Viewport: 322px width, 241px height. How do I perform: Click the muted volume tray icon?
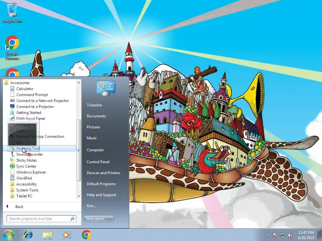click(x=290, y=235)
